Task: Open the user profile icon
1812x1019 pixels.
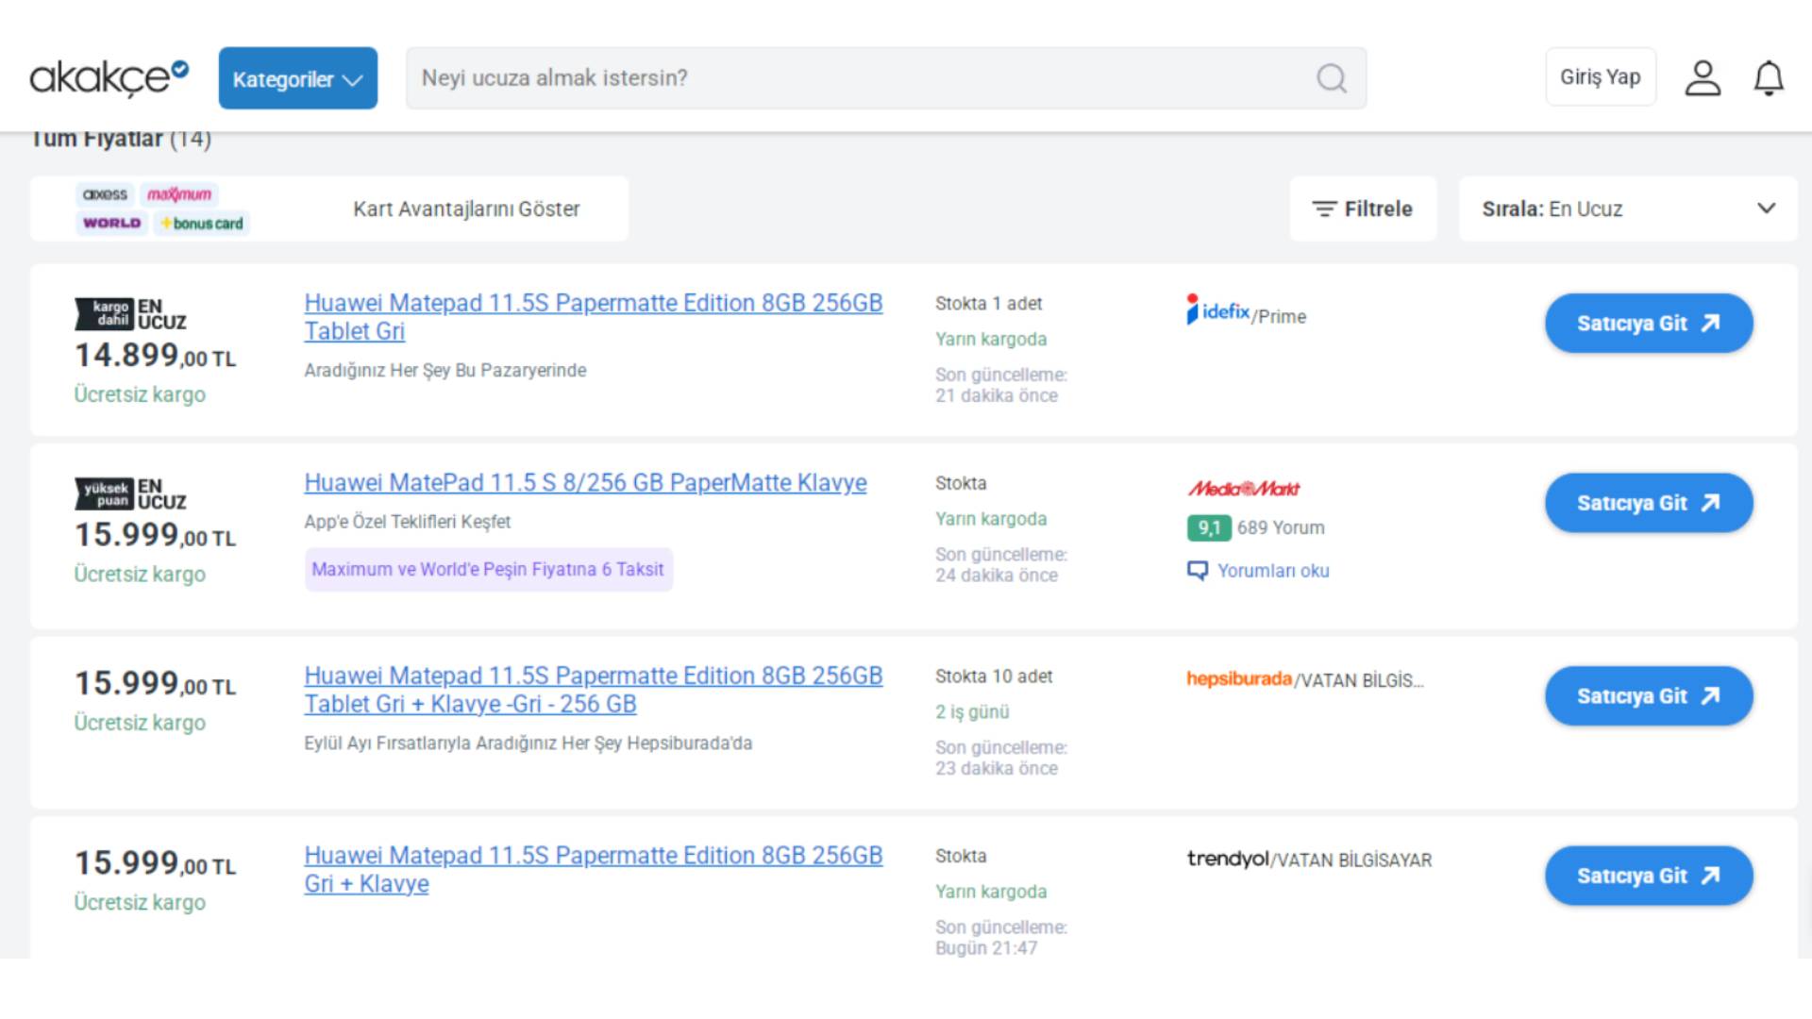Action: click(1703, 78)
